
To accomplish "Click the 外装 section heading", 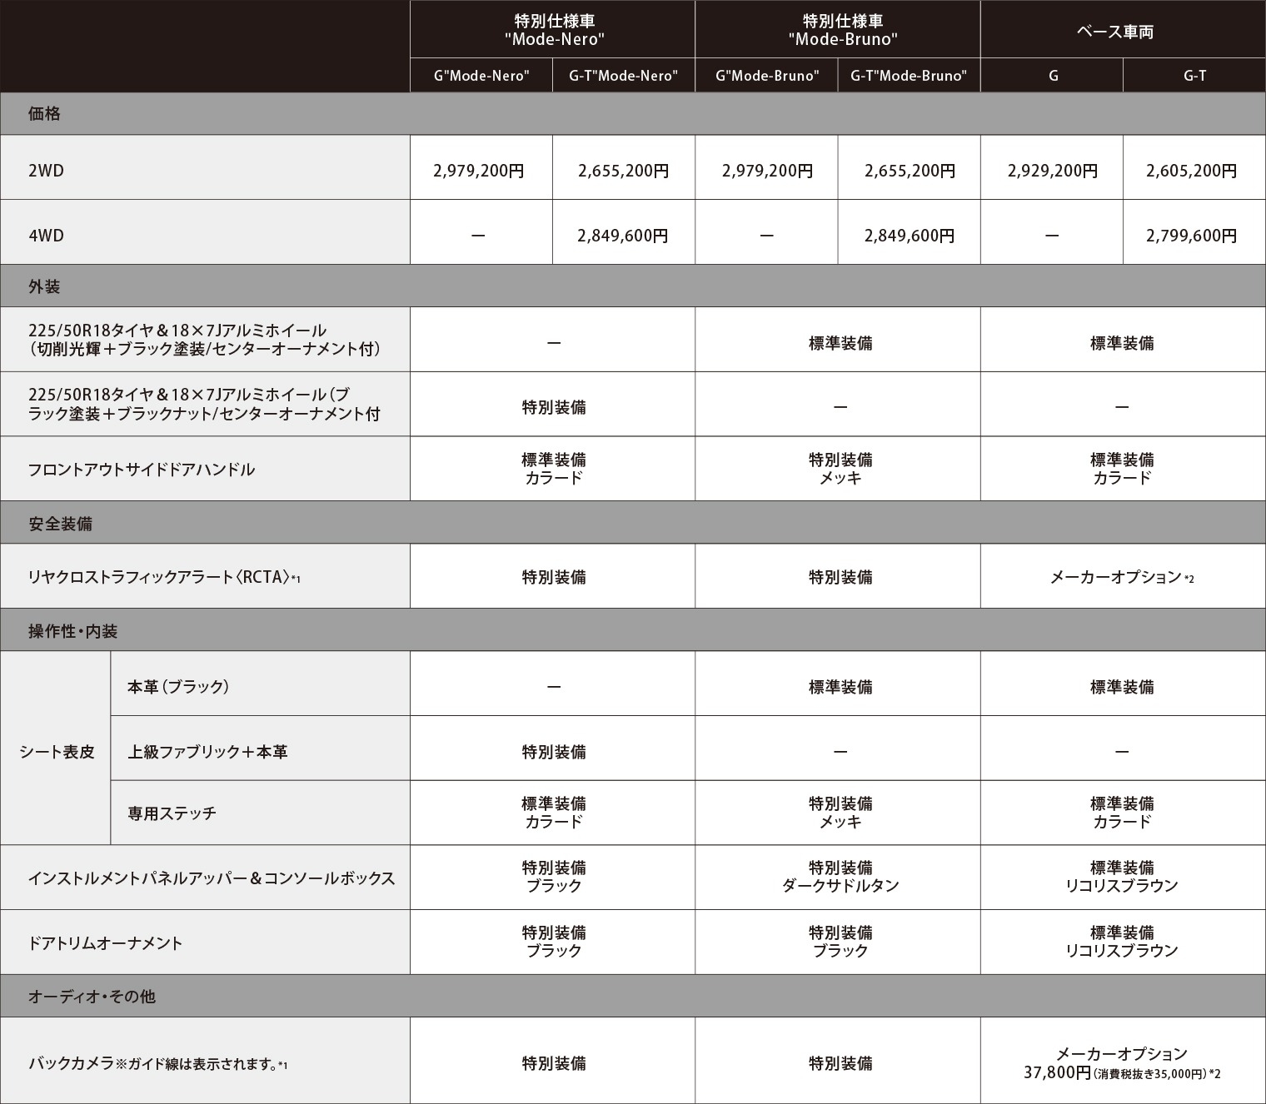I will (x=633, y=286).
